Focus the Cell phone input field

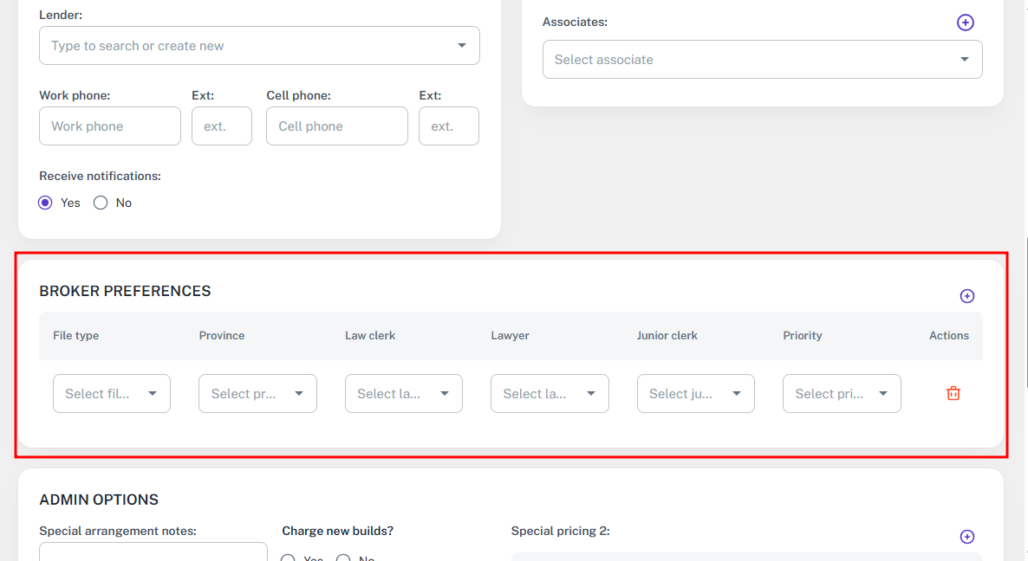336,126
